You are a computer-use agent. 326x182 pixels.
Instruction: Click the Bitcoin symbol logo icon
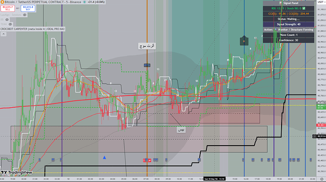pos(2,2)
